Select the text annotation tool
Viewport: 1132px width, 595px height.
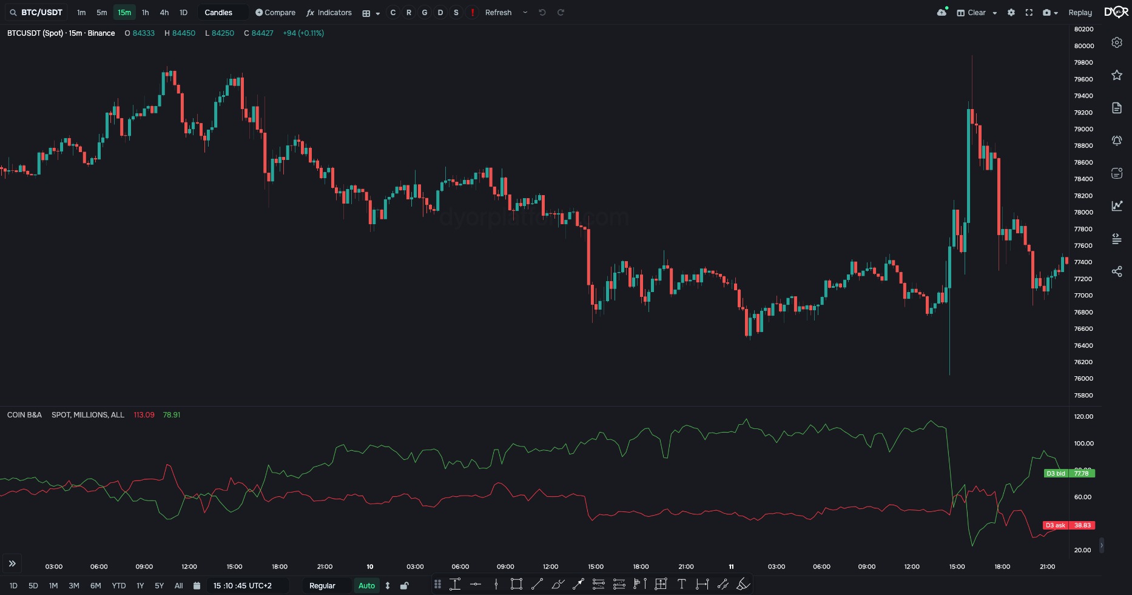click(681, 584)
